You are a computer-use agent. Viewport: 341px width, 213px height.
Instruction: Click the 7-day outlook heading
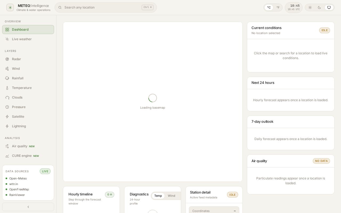coord(262,121)
